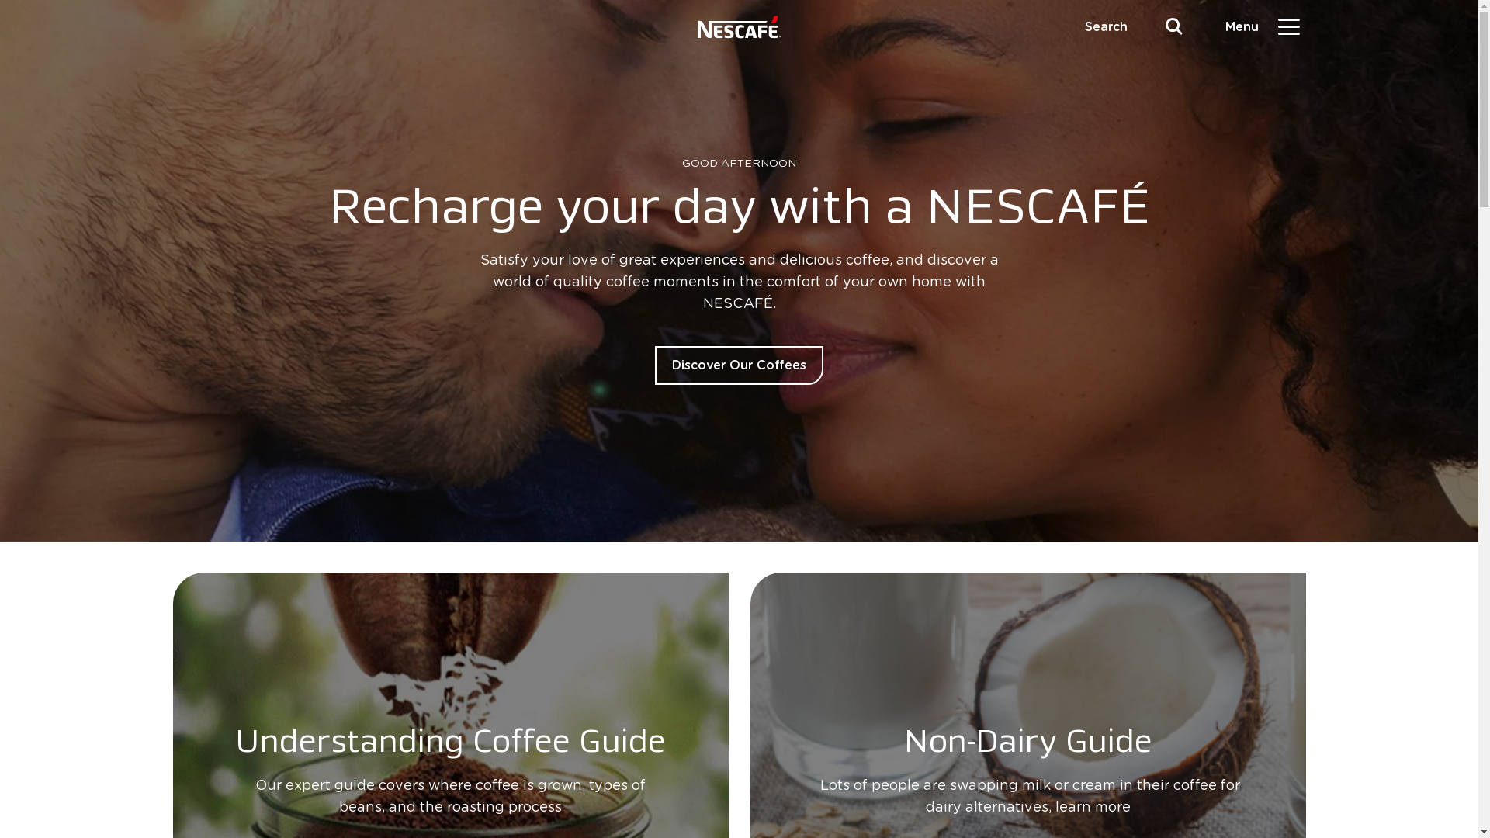Click scrollbar track below the thumb
Screen dimensions: 1490x838
point(1484,520)
